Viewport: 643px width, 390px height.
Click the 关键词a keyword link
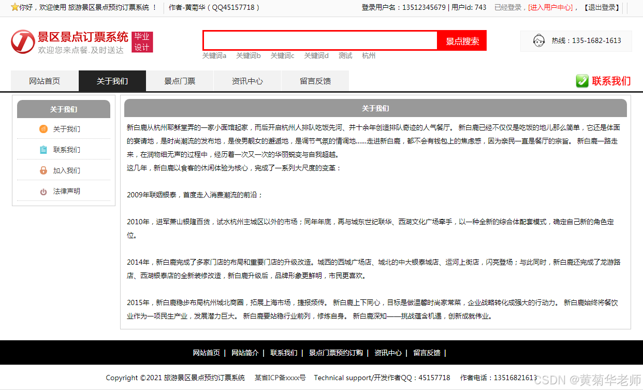[214, 56]
